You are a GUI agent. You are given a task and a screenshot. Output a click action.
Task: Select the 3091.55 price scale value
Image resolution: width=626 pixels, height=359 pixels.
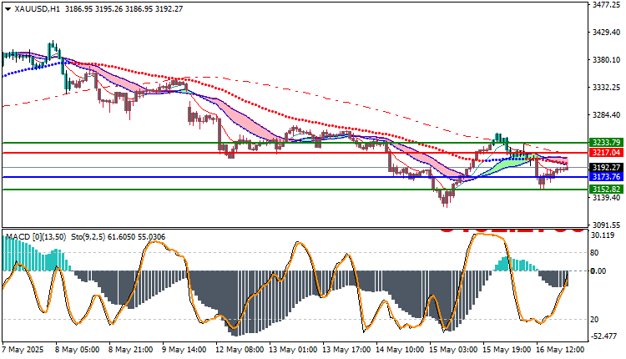coord(607,225)
